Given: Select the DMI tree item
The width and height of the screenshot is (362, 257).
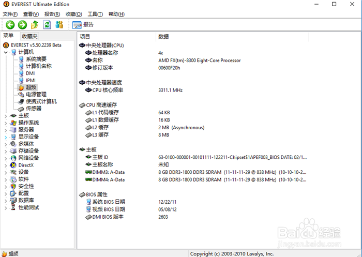Looking at the screenshot, I should [30, 73].
